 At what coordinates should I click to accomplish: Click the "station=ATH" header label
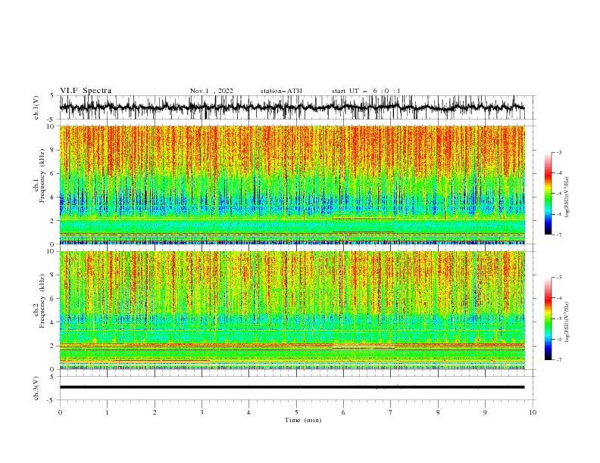click(281, 91)
